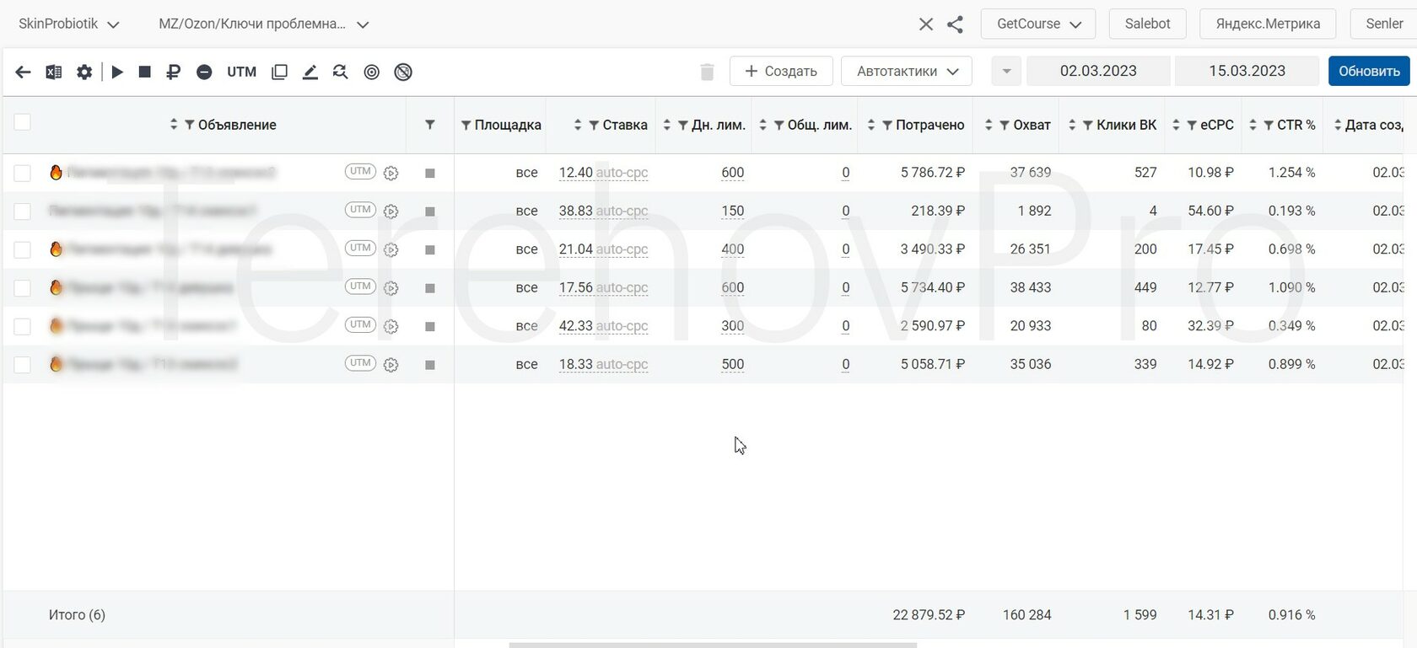Open the Яндекс.Метрика button
The image size is (1417, 648).
pos(1268,24)
